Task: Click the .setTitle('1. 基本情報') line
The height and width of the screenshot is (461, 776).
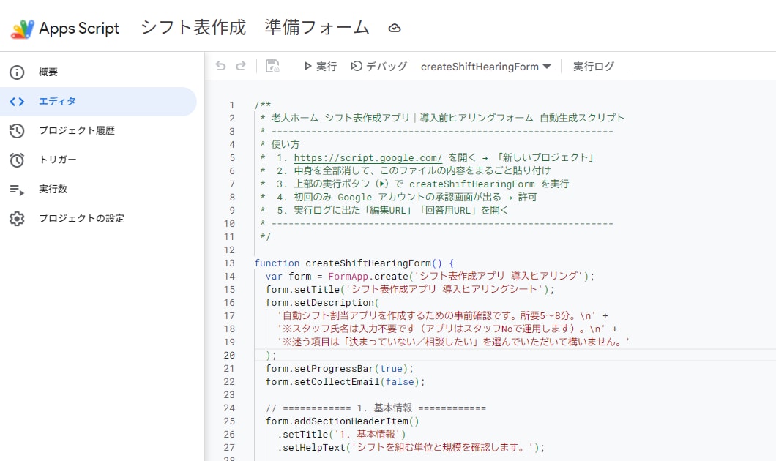Action: (x=341, y=434)
